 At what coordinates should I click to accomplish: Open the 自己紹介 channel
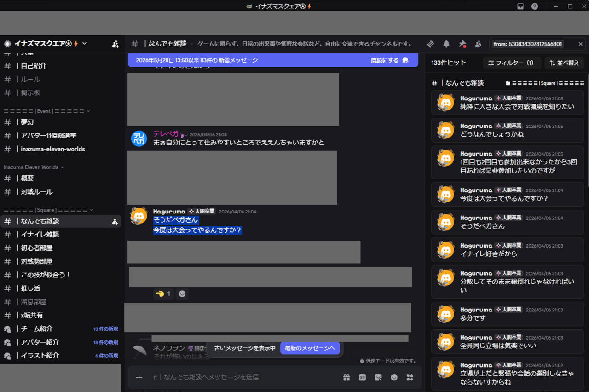point(61,66)
